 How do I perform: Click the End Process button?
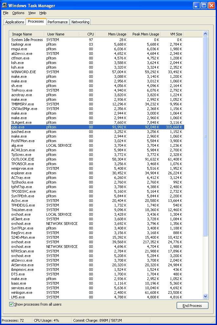pos(192,306)
